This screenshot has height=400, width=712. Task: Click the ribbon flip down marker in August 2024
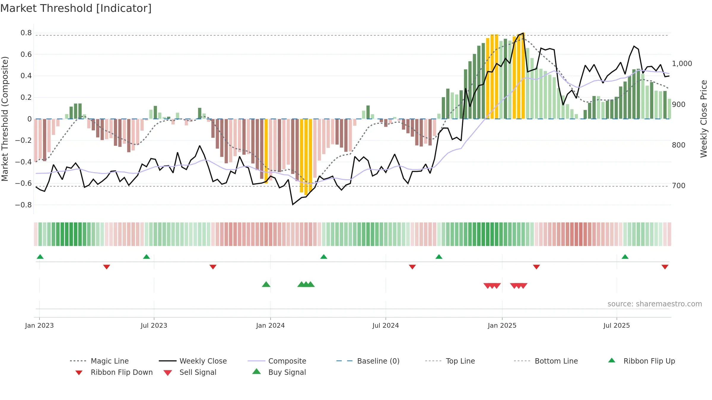tap(412, 267)
